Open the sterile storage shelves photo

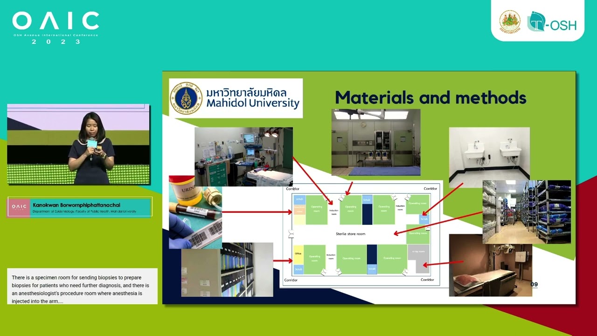tap(526, 212)
